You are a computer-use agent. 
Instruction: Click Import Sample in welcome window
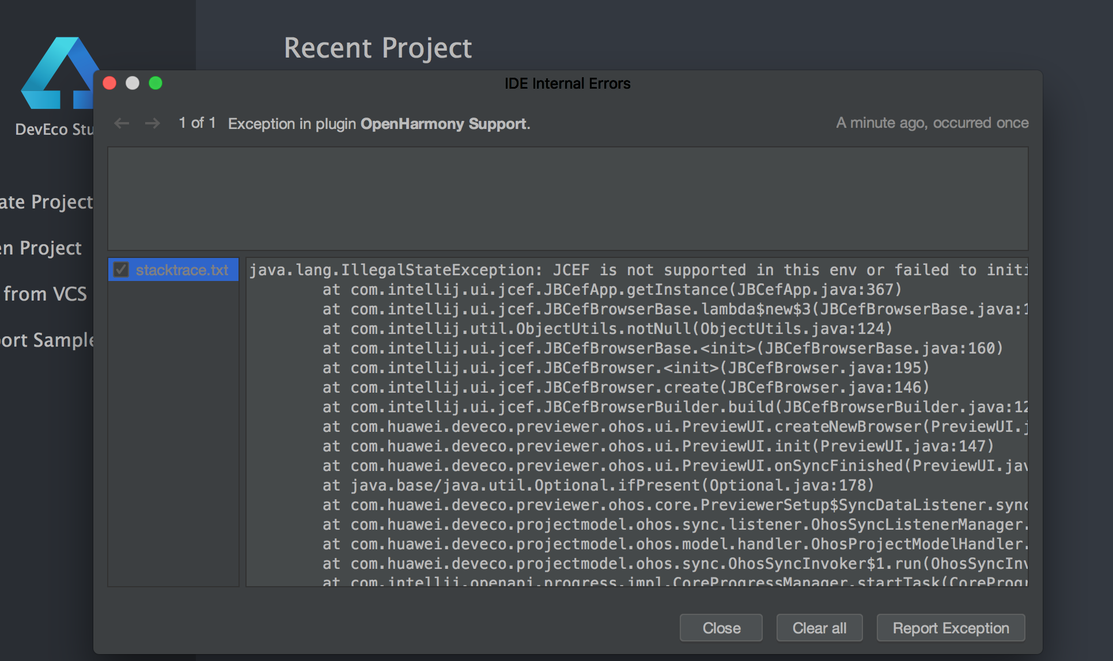[x=47, y=340]
